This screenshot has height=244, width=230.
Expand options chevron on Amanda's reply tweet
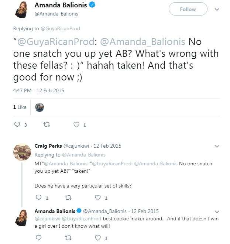[217, 212]
